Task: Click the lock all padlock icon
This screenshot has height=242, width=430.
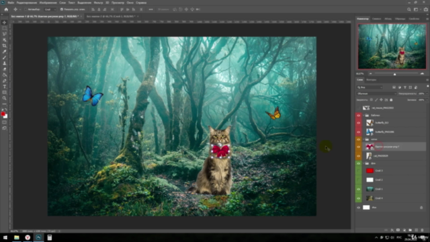Action: click(391, 100)
